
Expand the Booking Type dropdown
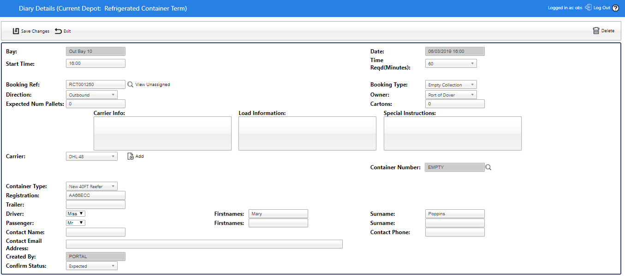coord(451,85)
